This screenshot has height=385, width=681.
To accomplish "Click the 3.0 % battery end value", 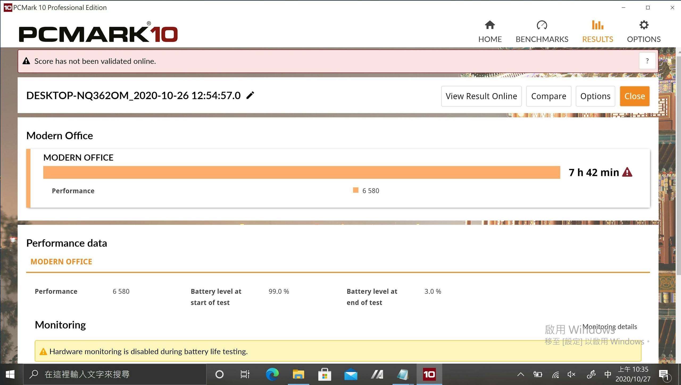I will pyautogui.click(x=433, y=291).
